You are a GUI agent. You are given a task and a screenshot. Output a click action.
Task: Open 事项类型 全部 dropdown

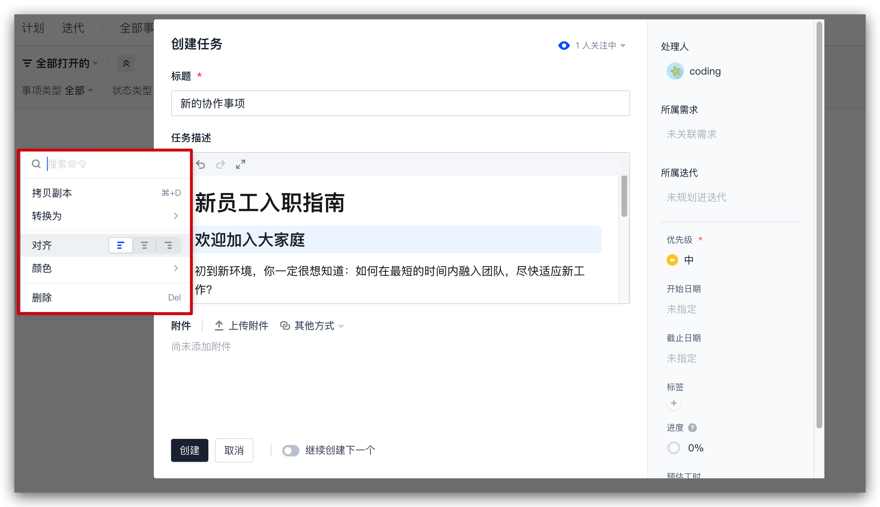click(57, 90)
